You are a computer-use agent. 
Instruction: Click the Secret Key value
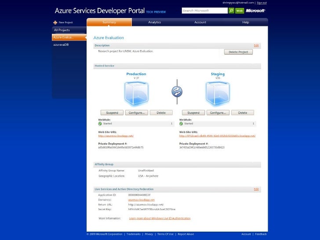pos(152,209)
